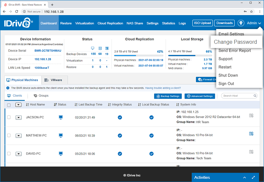This screenshot has height=182, width=264.
Task: Expand Activities panel with chevron
Action: pyautogui.click(x=245, y=177)
